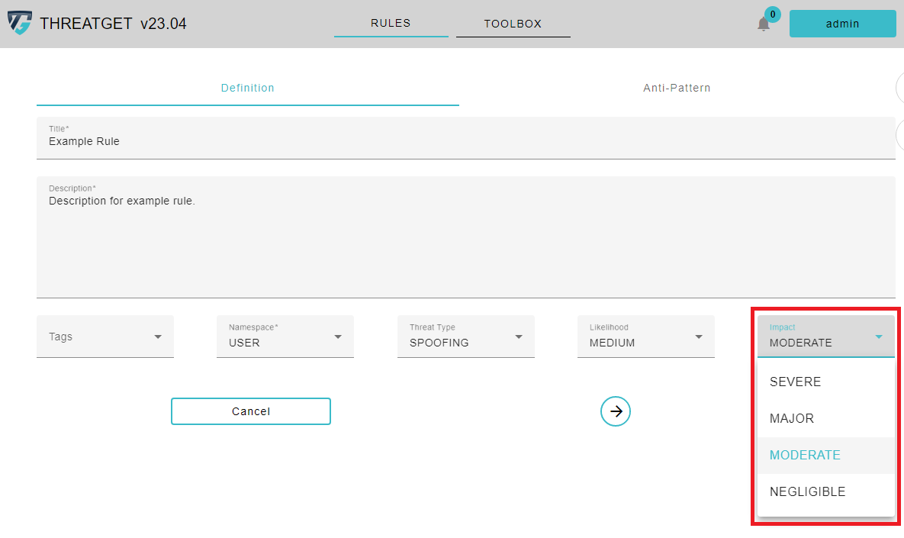Click into the Title input field

click(x=465, y=141)
